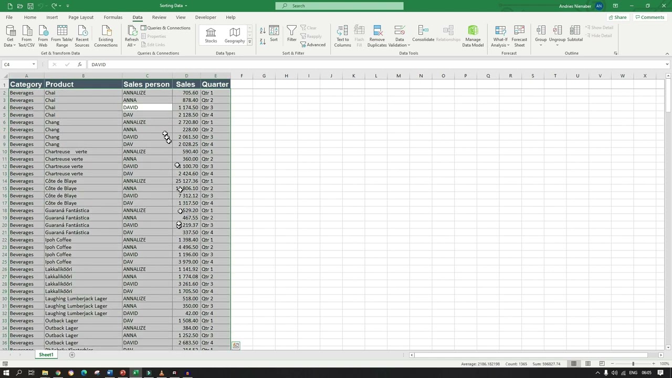
Task: Click the What-If Analysis icon
Action: 500,31
